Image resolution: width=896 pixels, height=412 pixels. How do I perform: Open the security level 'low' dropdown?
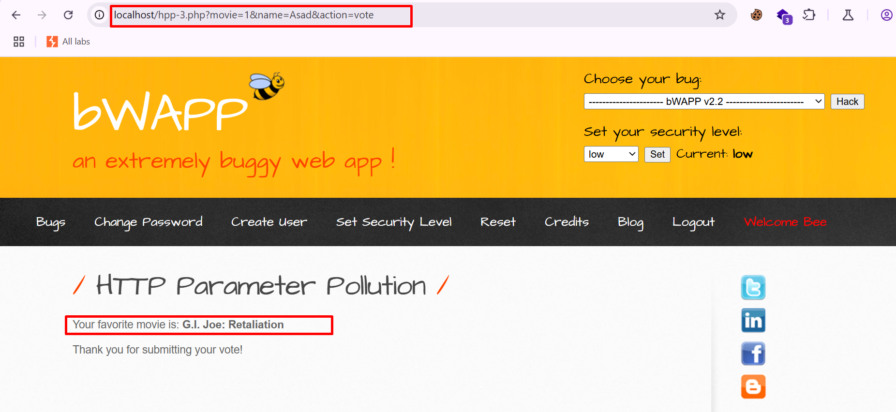[x=611, y=154]
